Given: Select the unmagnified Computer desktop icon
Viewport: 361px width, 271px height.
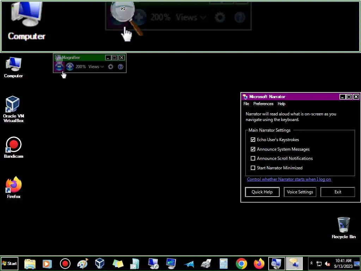Looking at the screenshot, I should click(13, 67).
